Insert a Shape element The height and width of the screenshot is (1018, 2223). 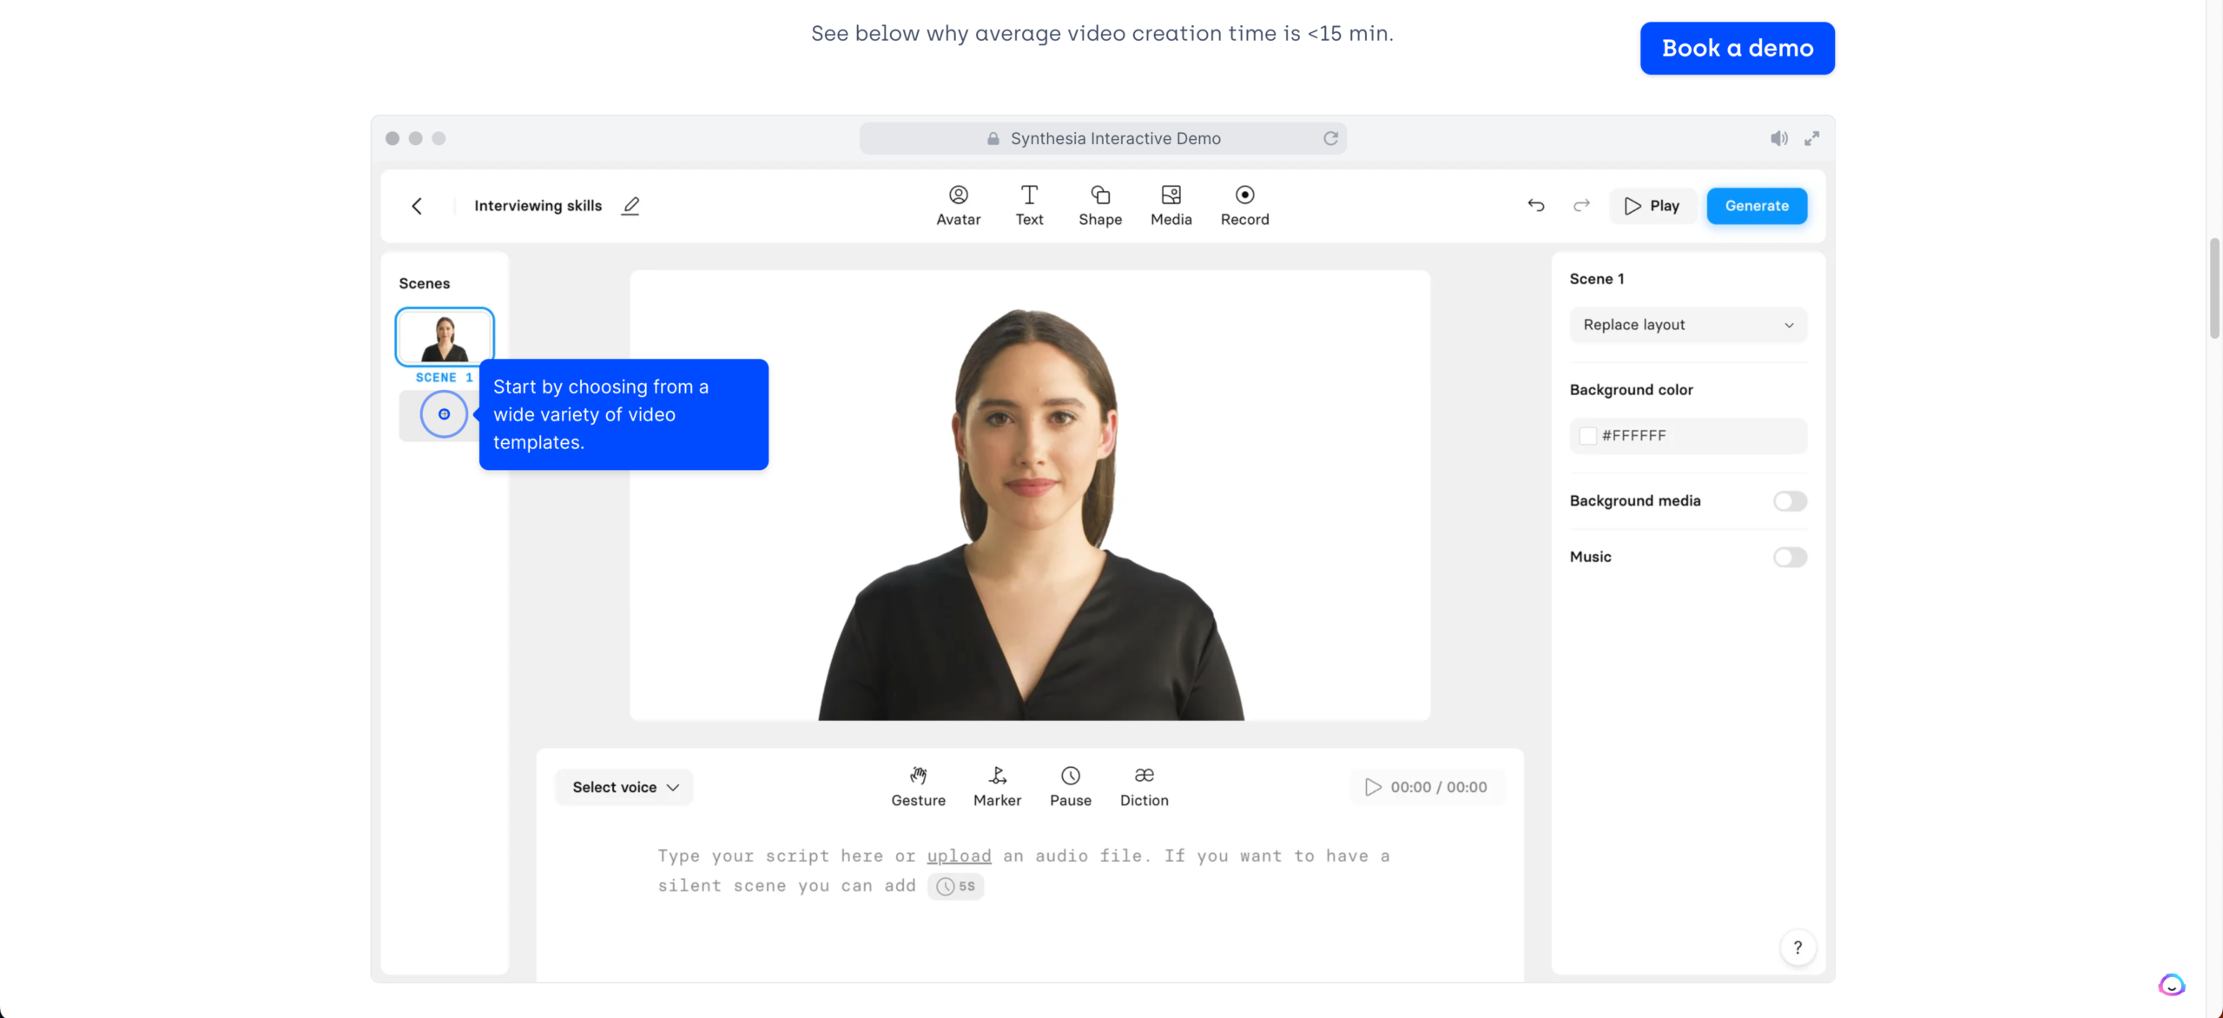[x=1099, y=205]
